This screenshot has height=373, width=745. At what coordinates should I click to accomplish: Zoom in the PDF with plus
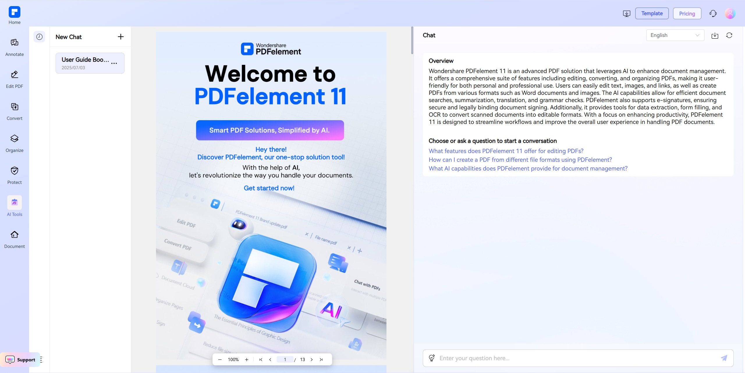246,360
